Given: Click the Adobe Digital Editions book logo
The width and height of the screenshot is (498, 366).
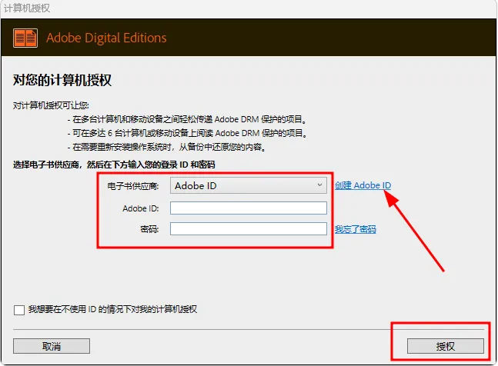Looking at the screenshot, I should pyautogui.click(x=25, y=38).
